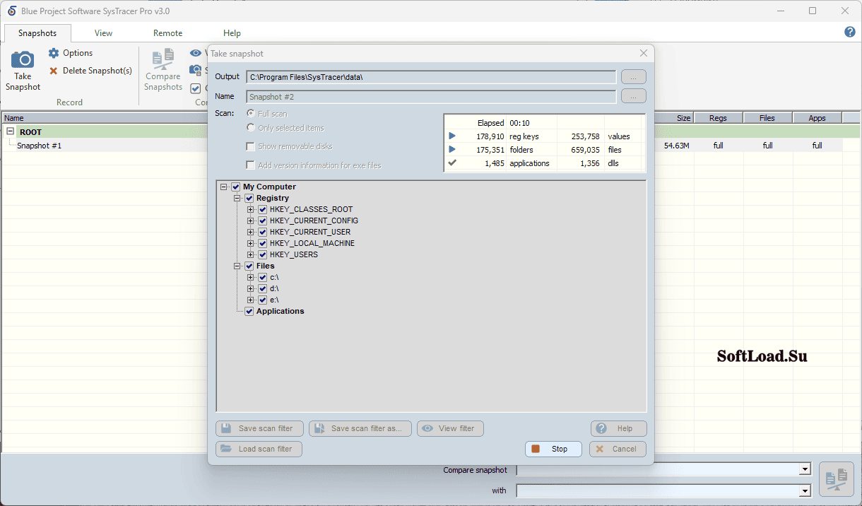Image resolution: width=862 pixels, height=506 pixels.
Task: Click the compare icon button at bottom right
Action: 837,480
